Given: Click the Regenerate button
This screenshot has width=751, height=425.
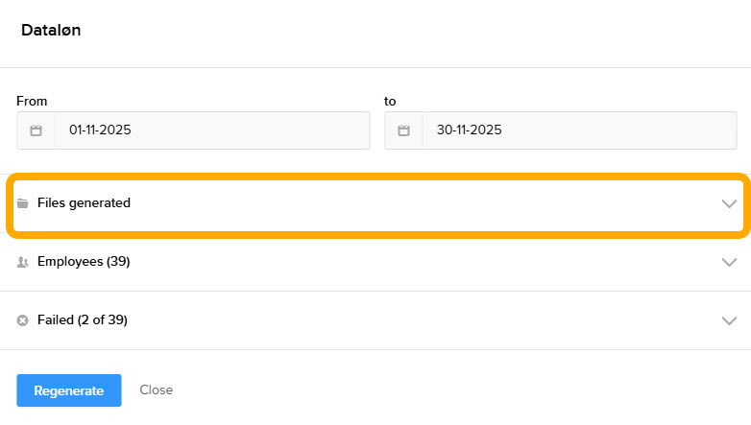Looking at the screenshot, I should (68, 390).
